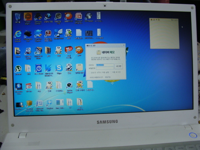Launch ALSong music penguin icon
Screen dimensions: 200x150
pyautogui.click(x=69, y=69)
